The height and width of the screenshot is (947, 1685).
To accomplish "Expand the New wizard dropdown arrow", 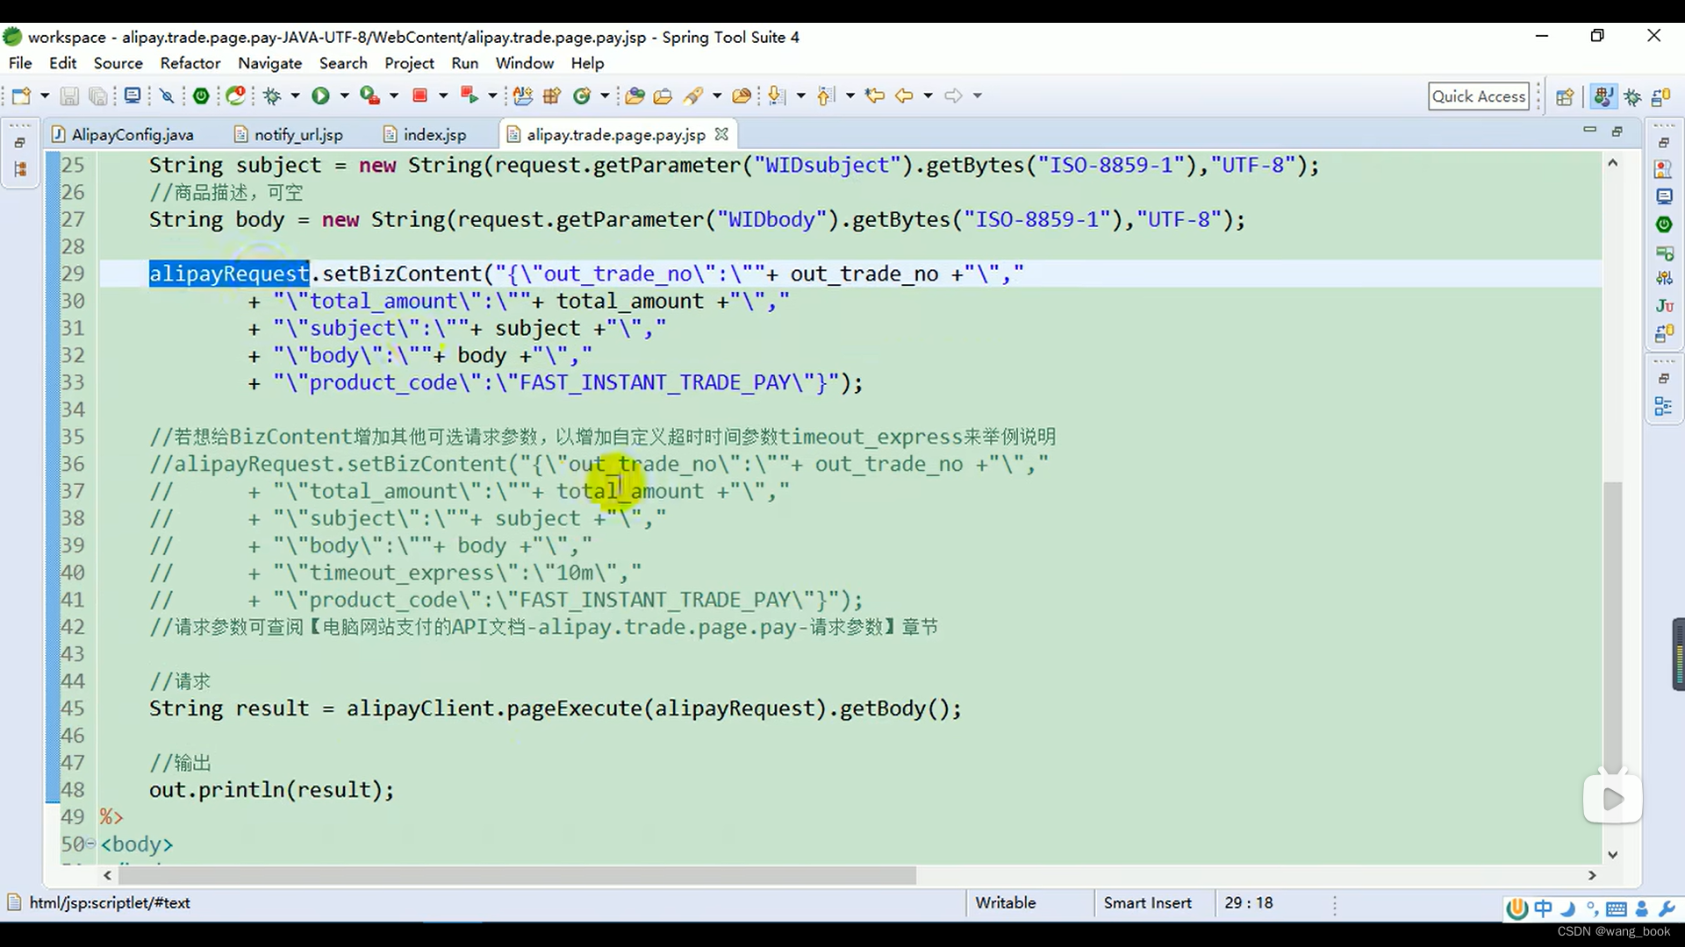I will pyautogui.click(x=44, y=96).
